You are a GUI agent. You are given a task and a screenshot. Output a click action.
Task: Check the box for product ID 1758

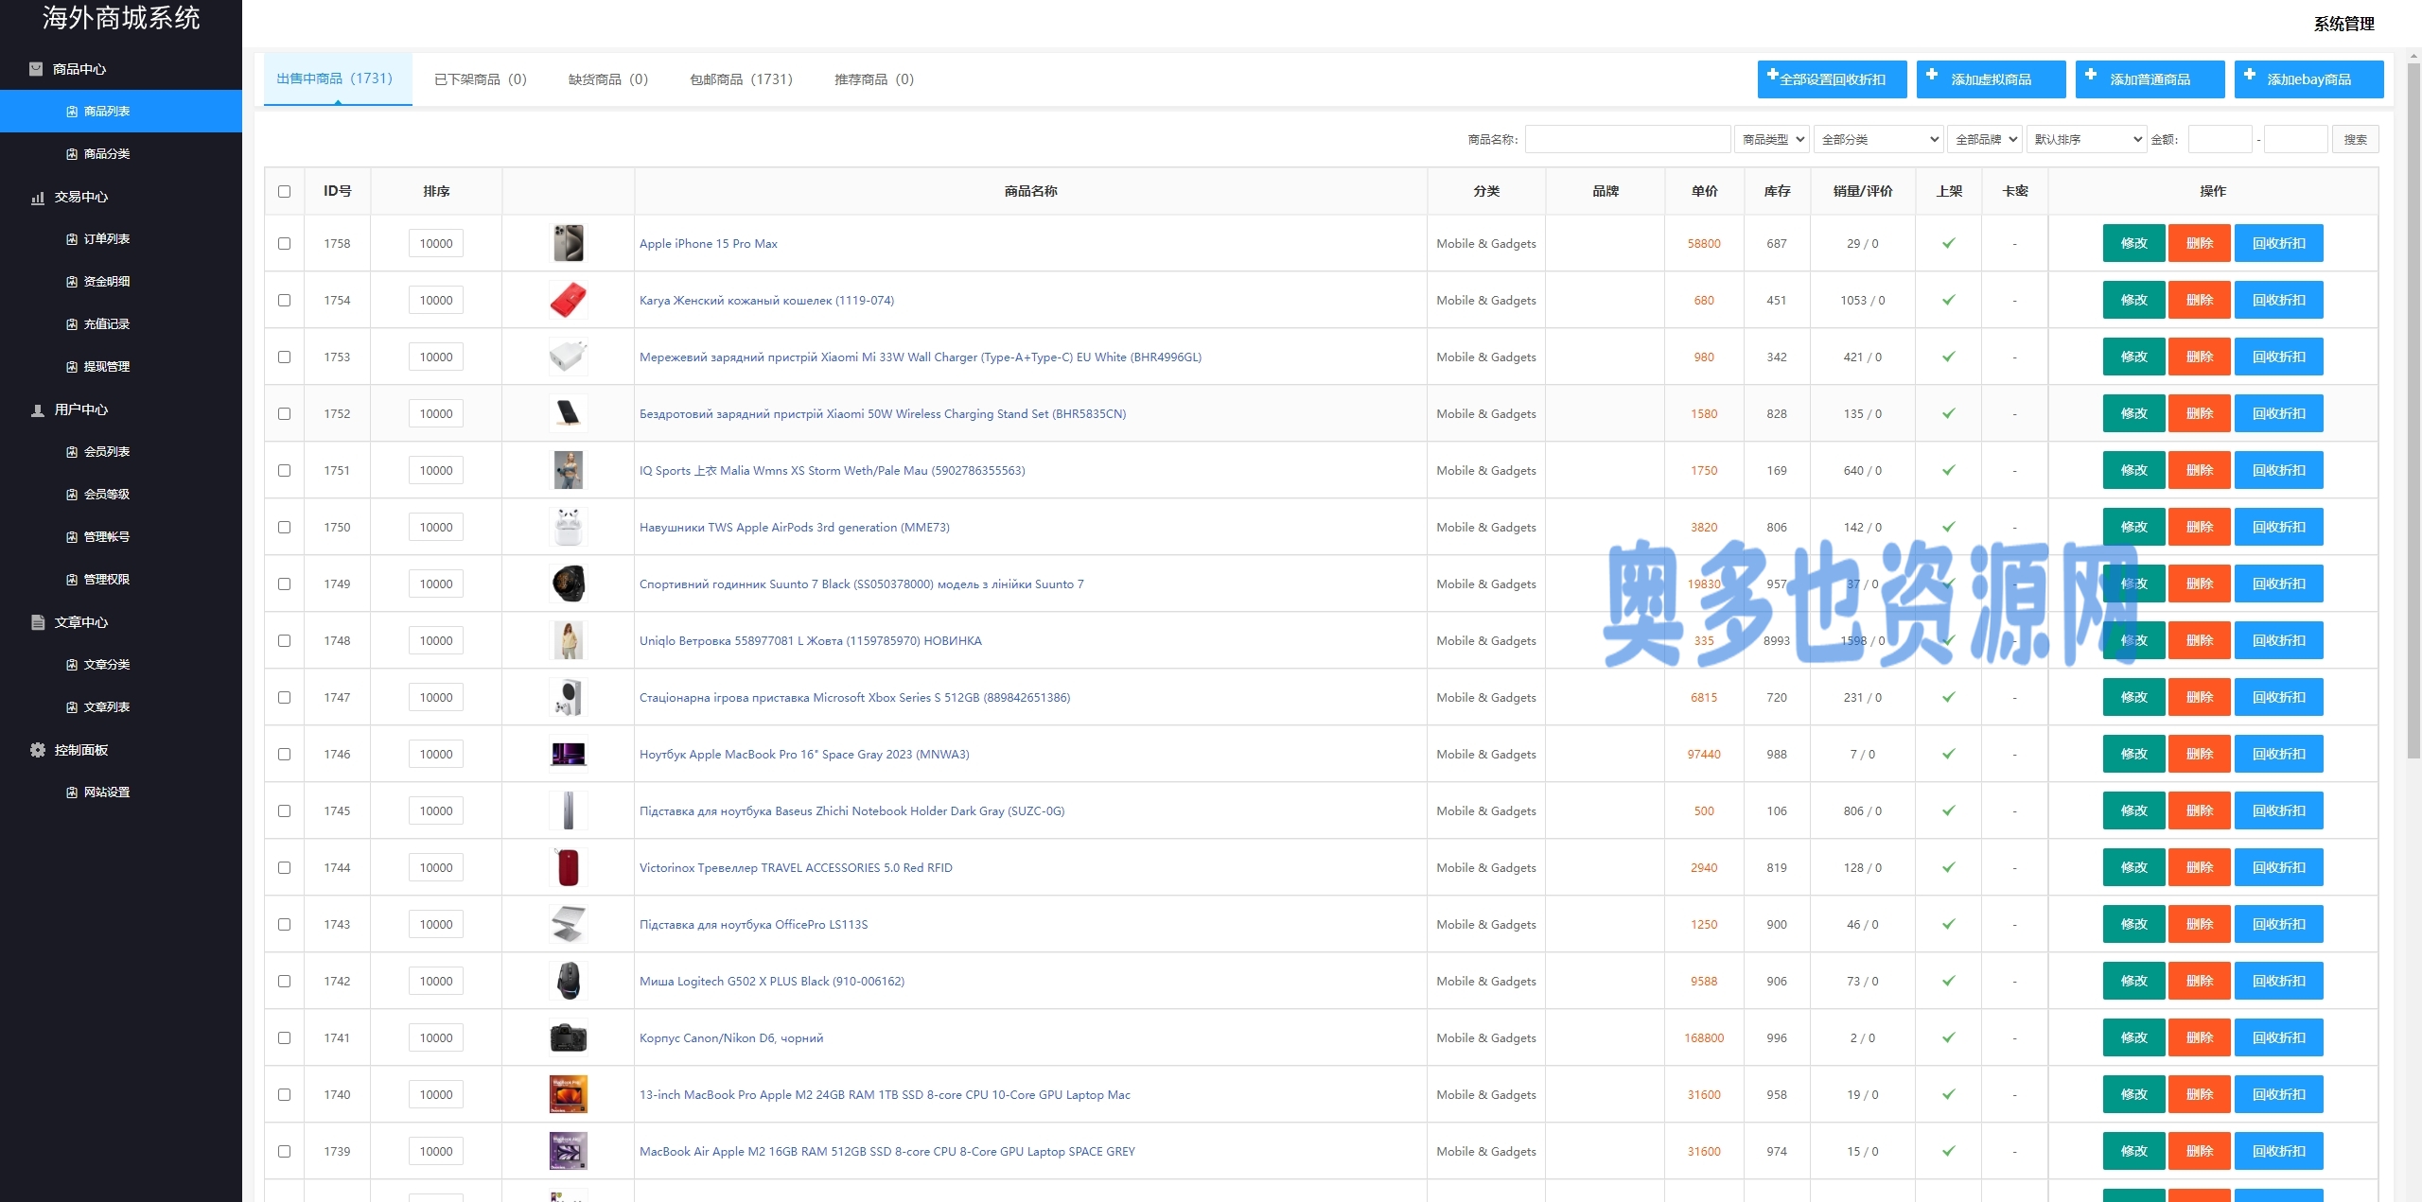284,243
